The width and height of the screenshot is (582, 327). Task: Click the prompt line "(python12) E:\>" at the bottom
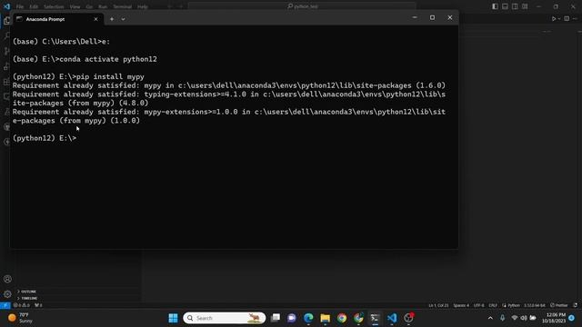[45, 138]
